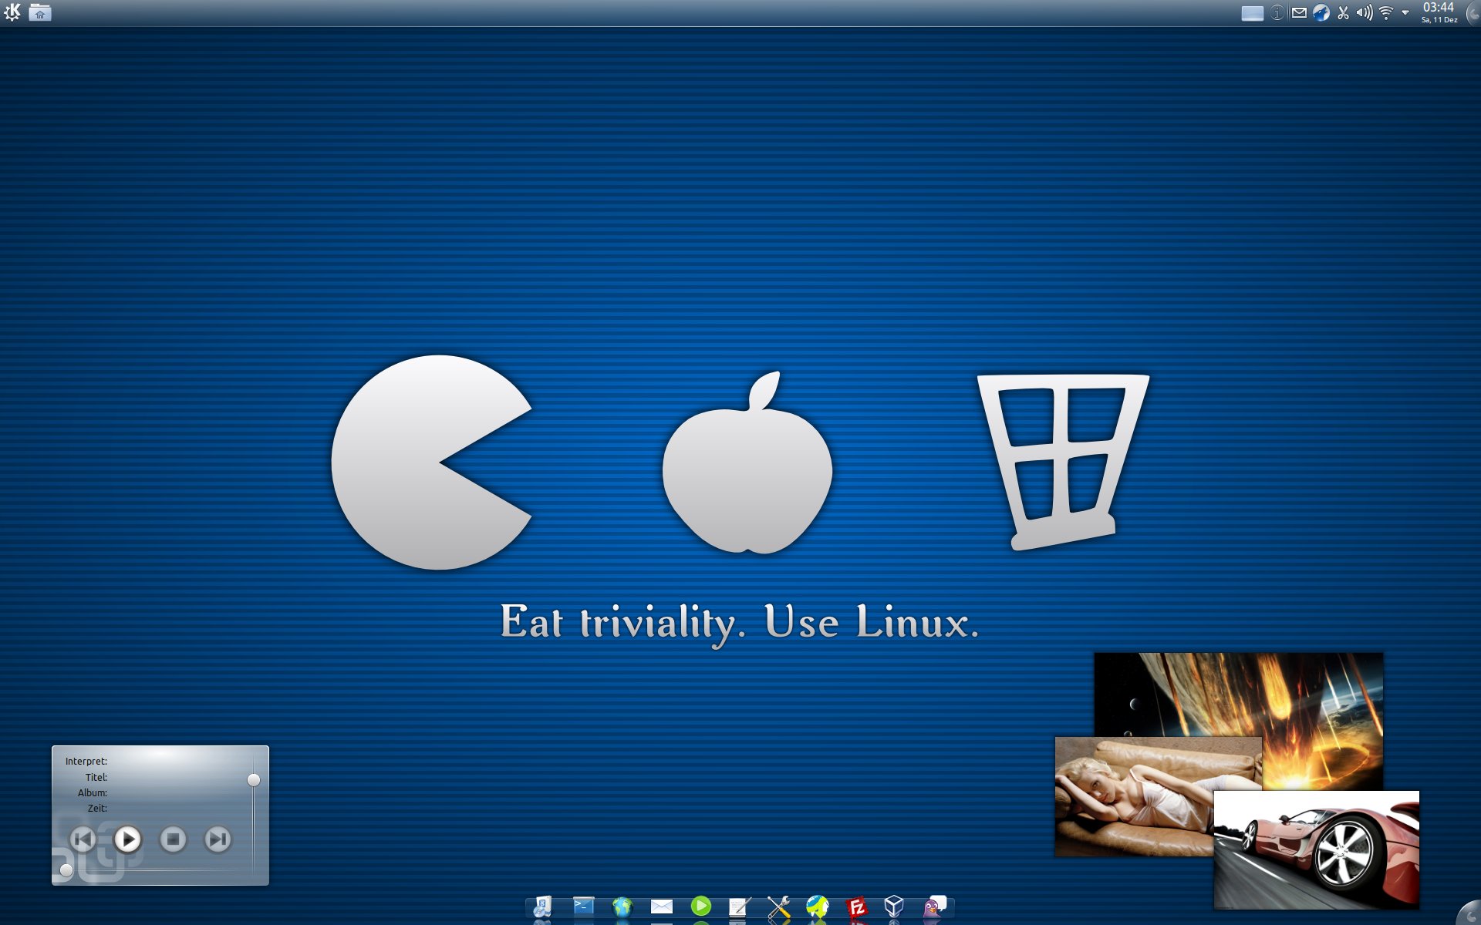Launch the terminal from the dock
Screen dimensions: 1481x925
tap(583, 906)
